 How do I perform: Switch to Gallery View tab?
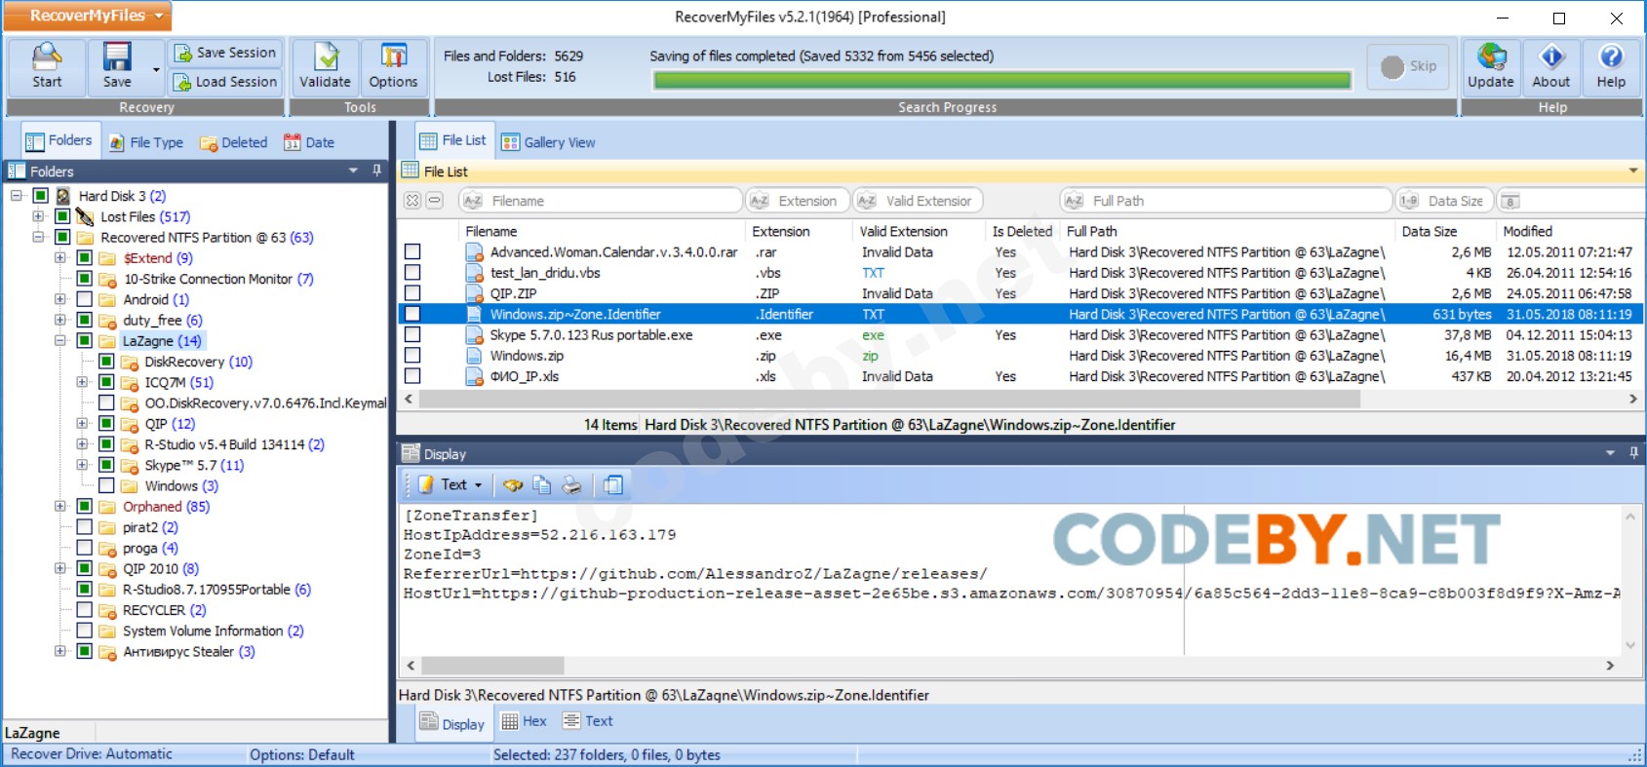[549, 142]
